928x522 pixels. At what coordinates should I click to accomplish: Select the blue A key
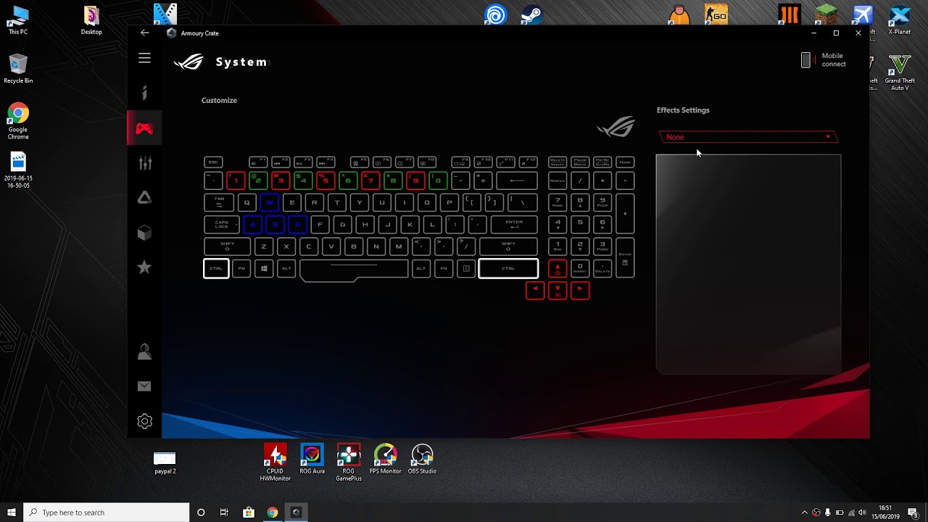click(x=252, y=225)
